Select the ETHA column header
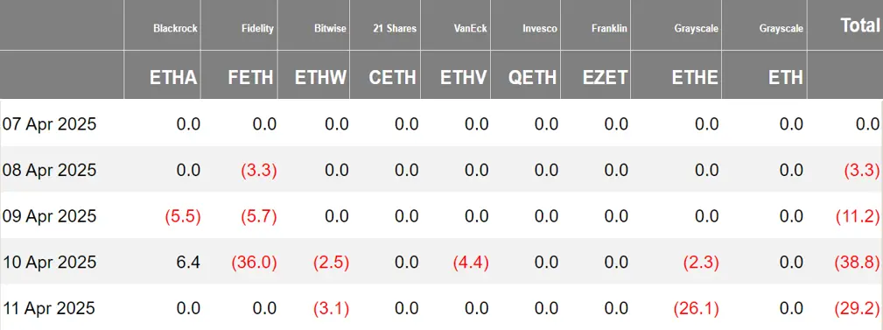Image resolution: width=883 pixels, height=330 pixels. pos(173,78)
